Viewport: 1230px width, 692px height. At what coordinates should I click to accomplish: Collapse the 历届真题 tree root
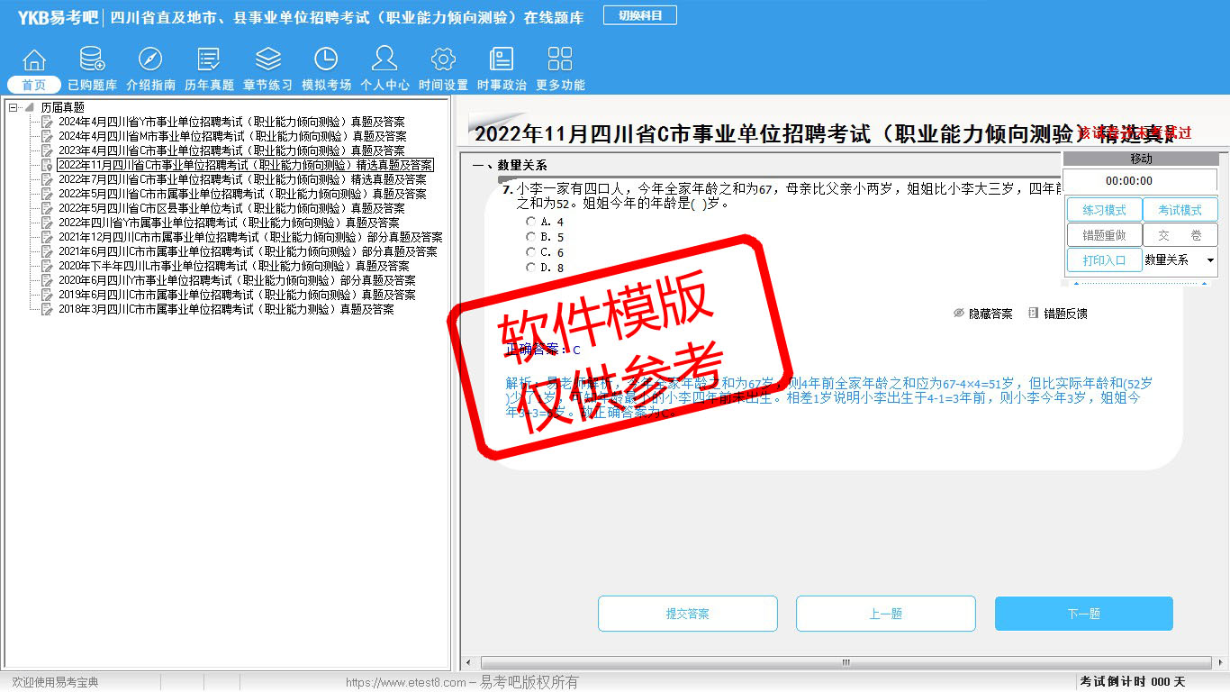click(x=14, y=107)
